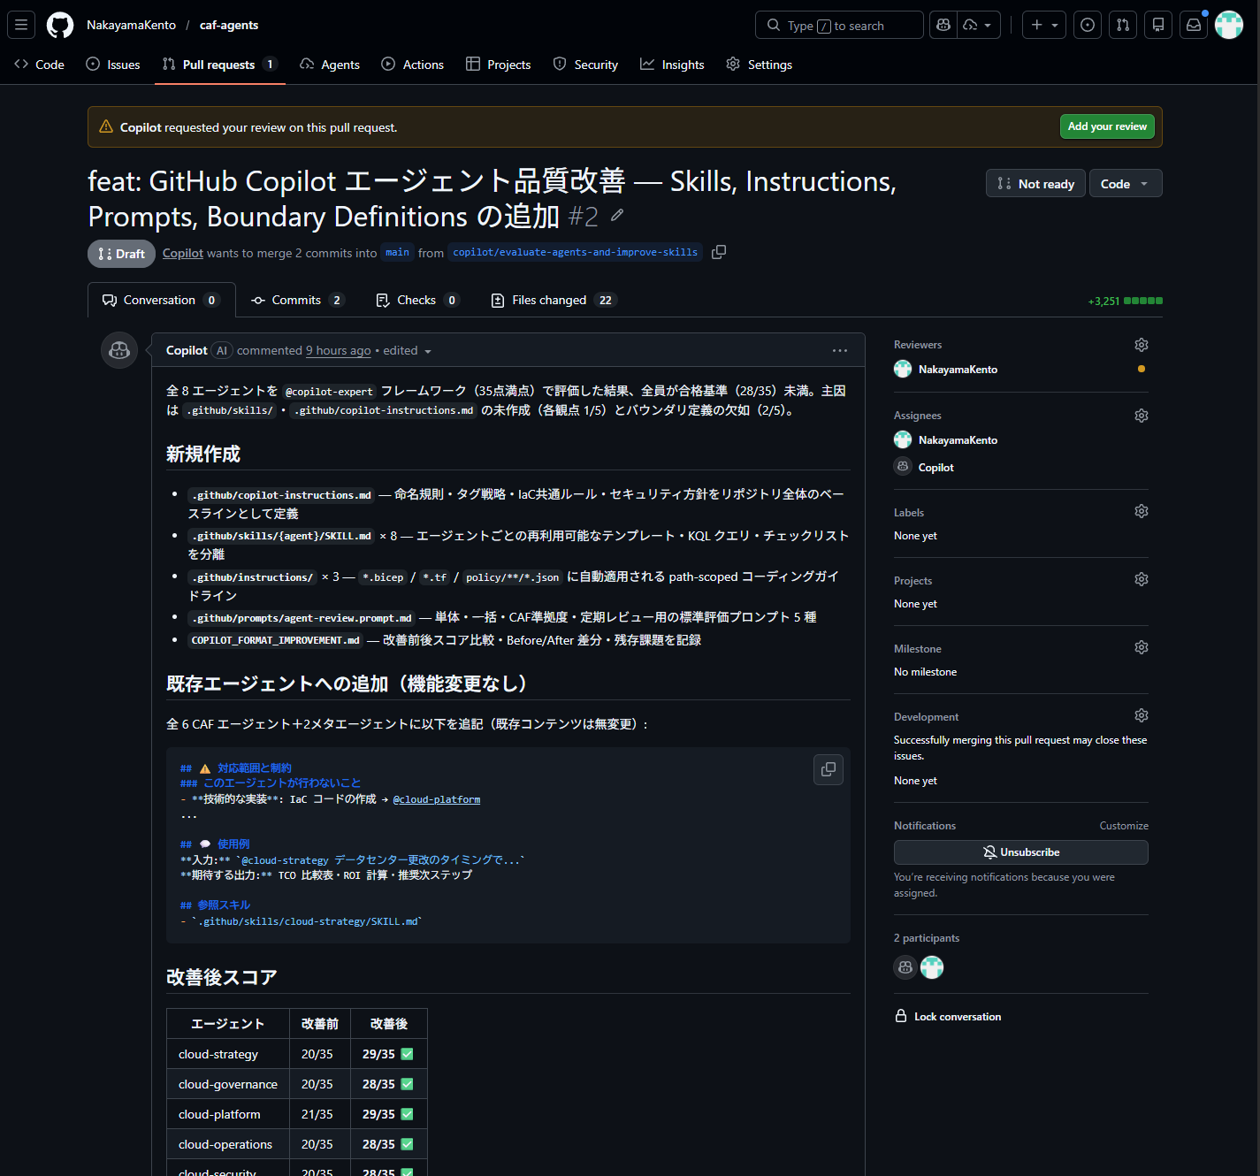View your open pull requests list
The image size is (1260, 1176).
click(x=1122, y=24)
